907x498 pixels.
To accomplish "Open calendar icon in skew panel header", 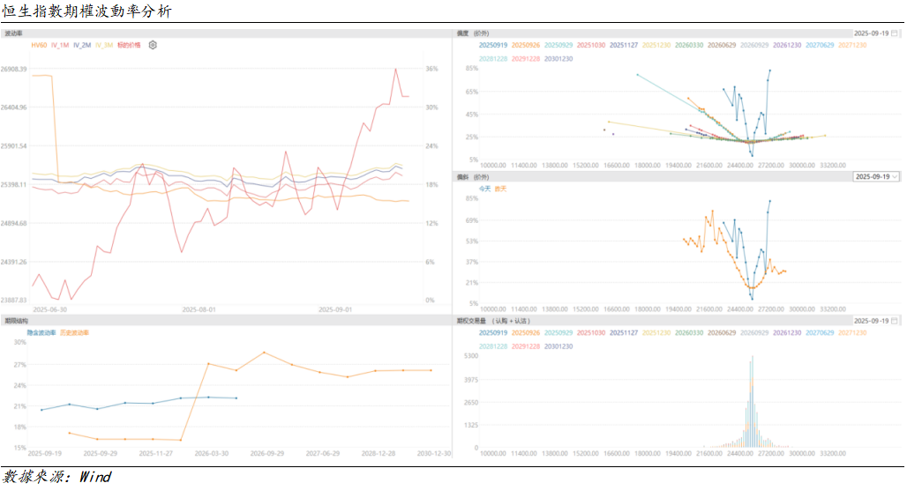I will point(894,33).
